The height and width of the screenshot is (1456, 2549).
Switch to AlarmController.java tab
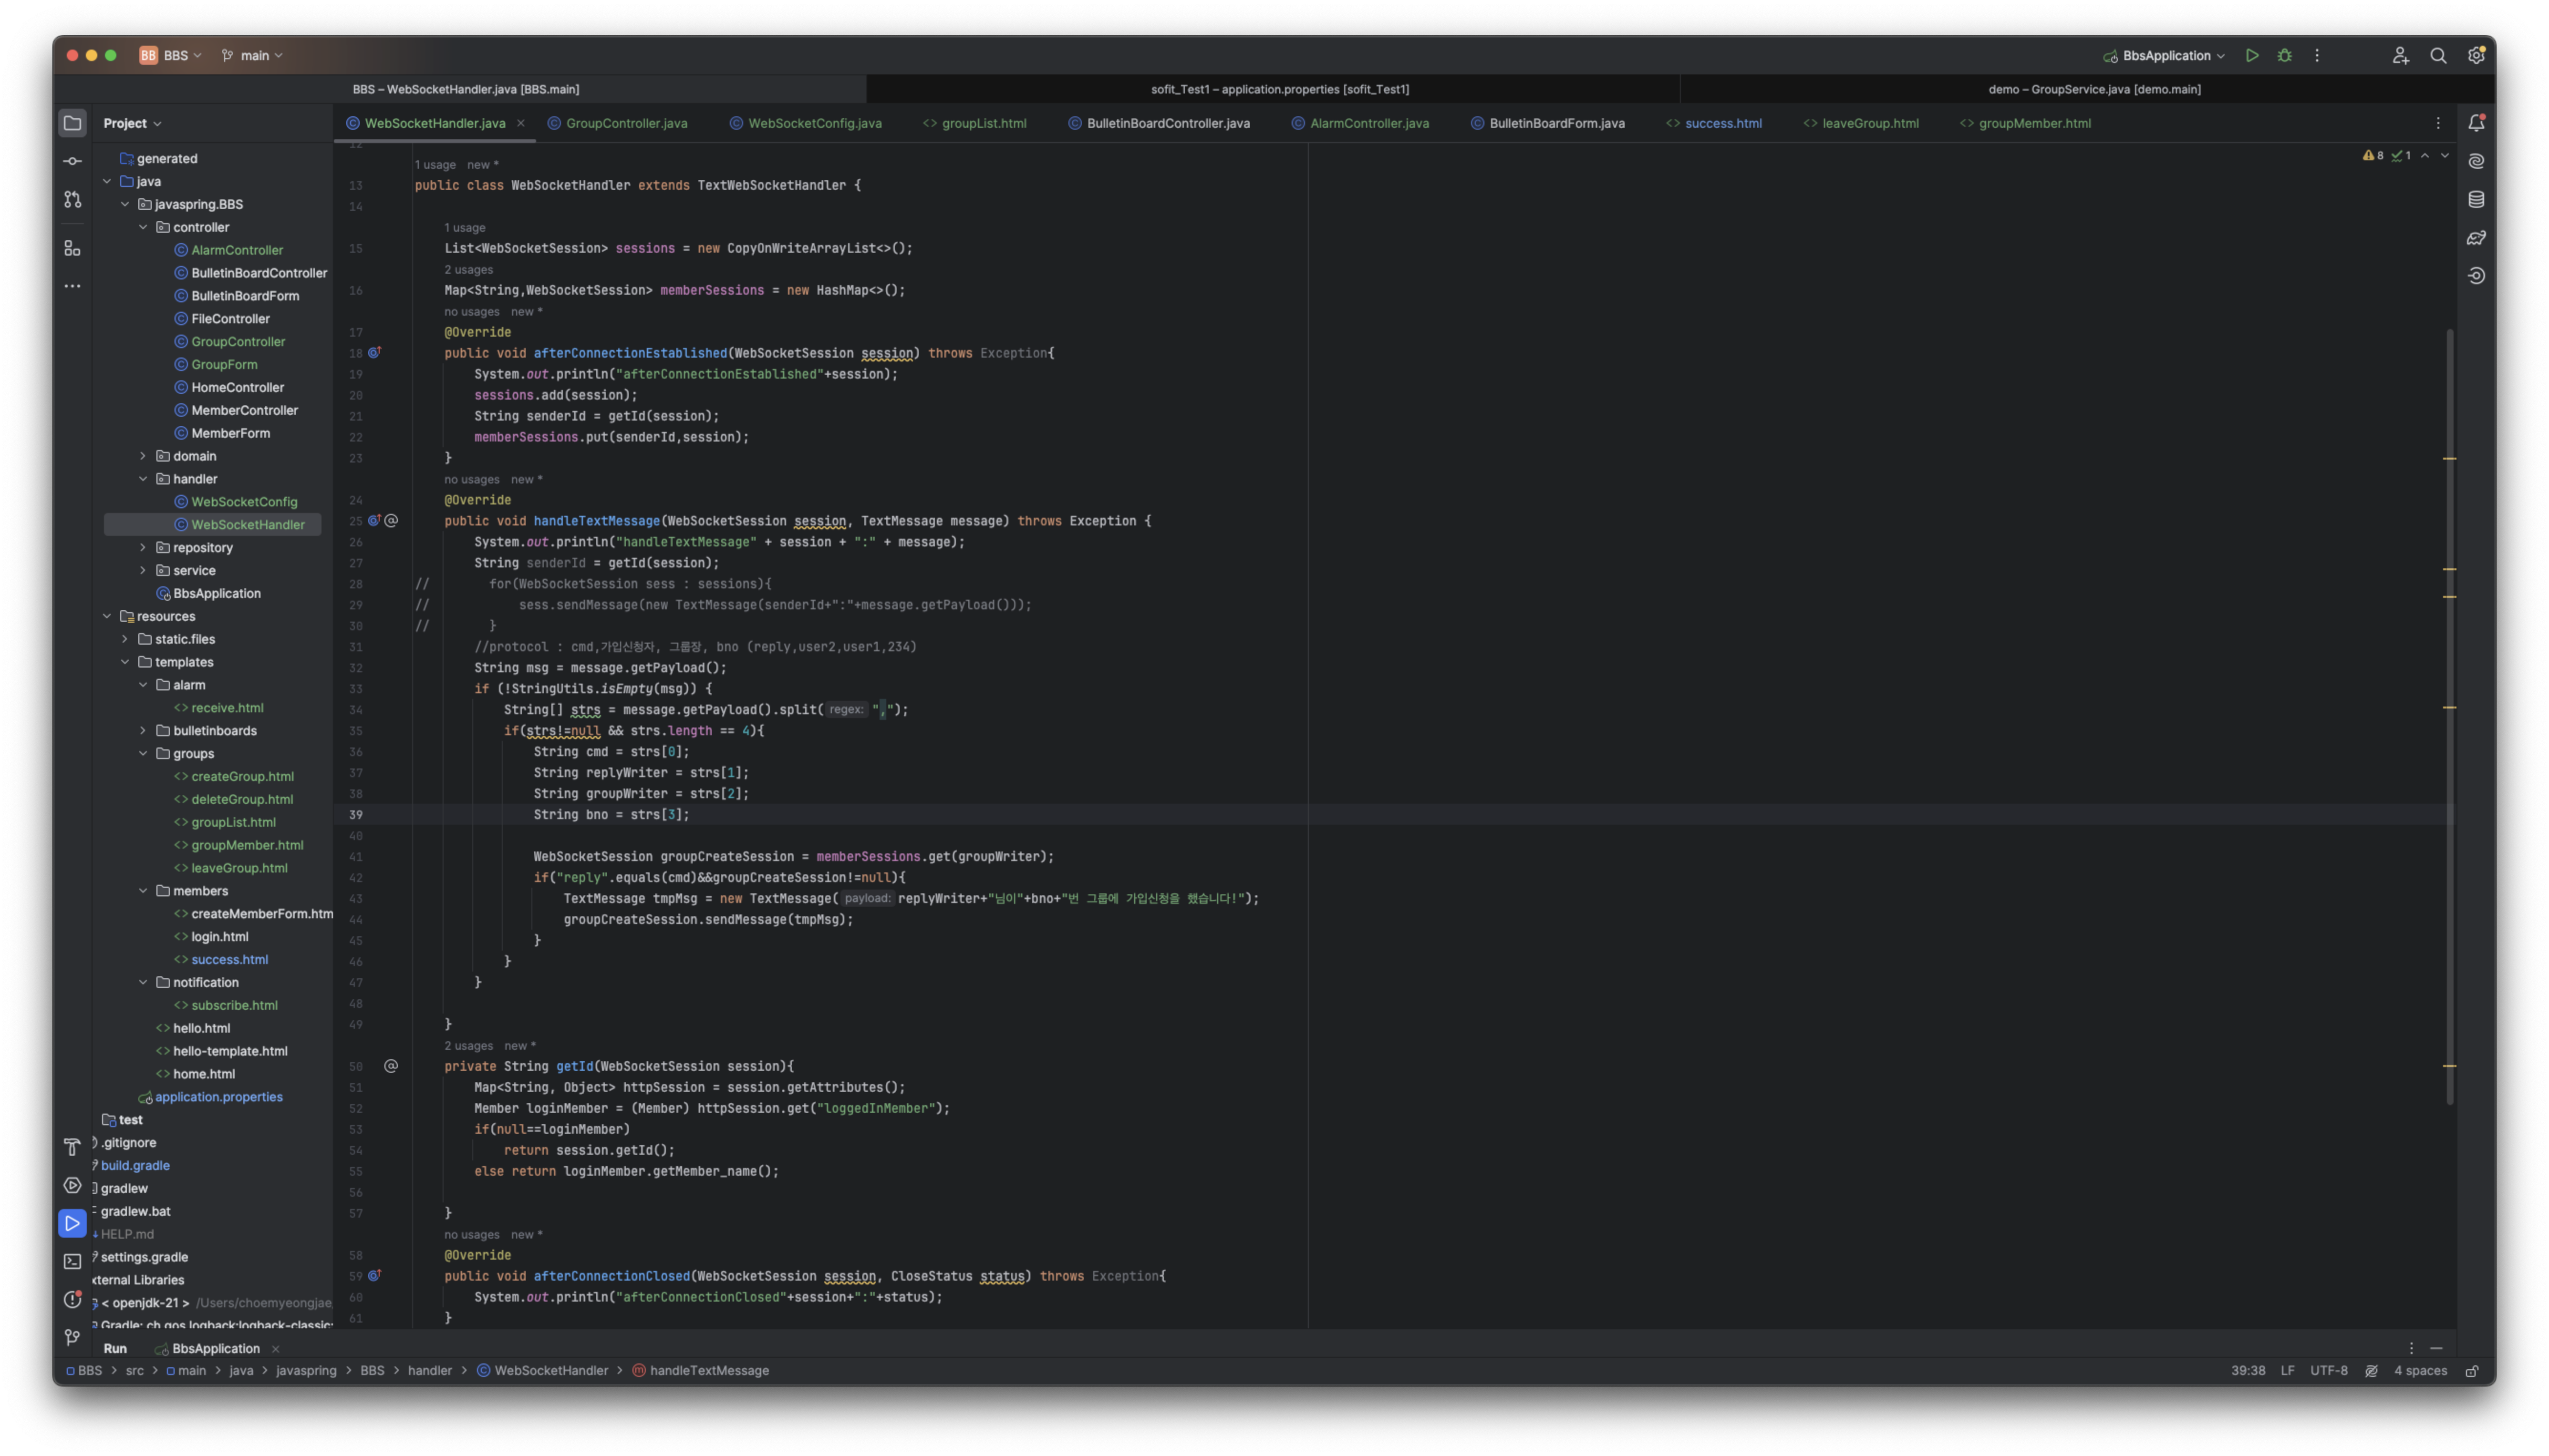click(1360, 123)
